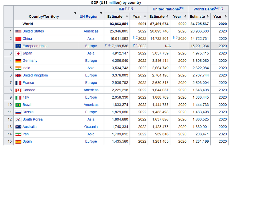Image resolution: width=274 pixels, height=222 pixels.
Task: Select Iran World Bank estimate 203,471
Action: coord(202,134)
